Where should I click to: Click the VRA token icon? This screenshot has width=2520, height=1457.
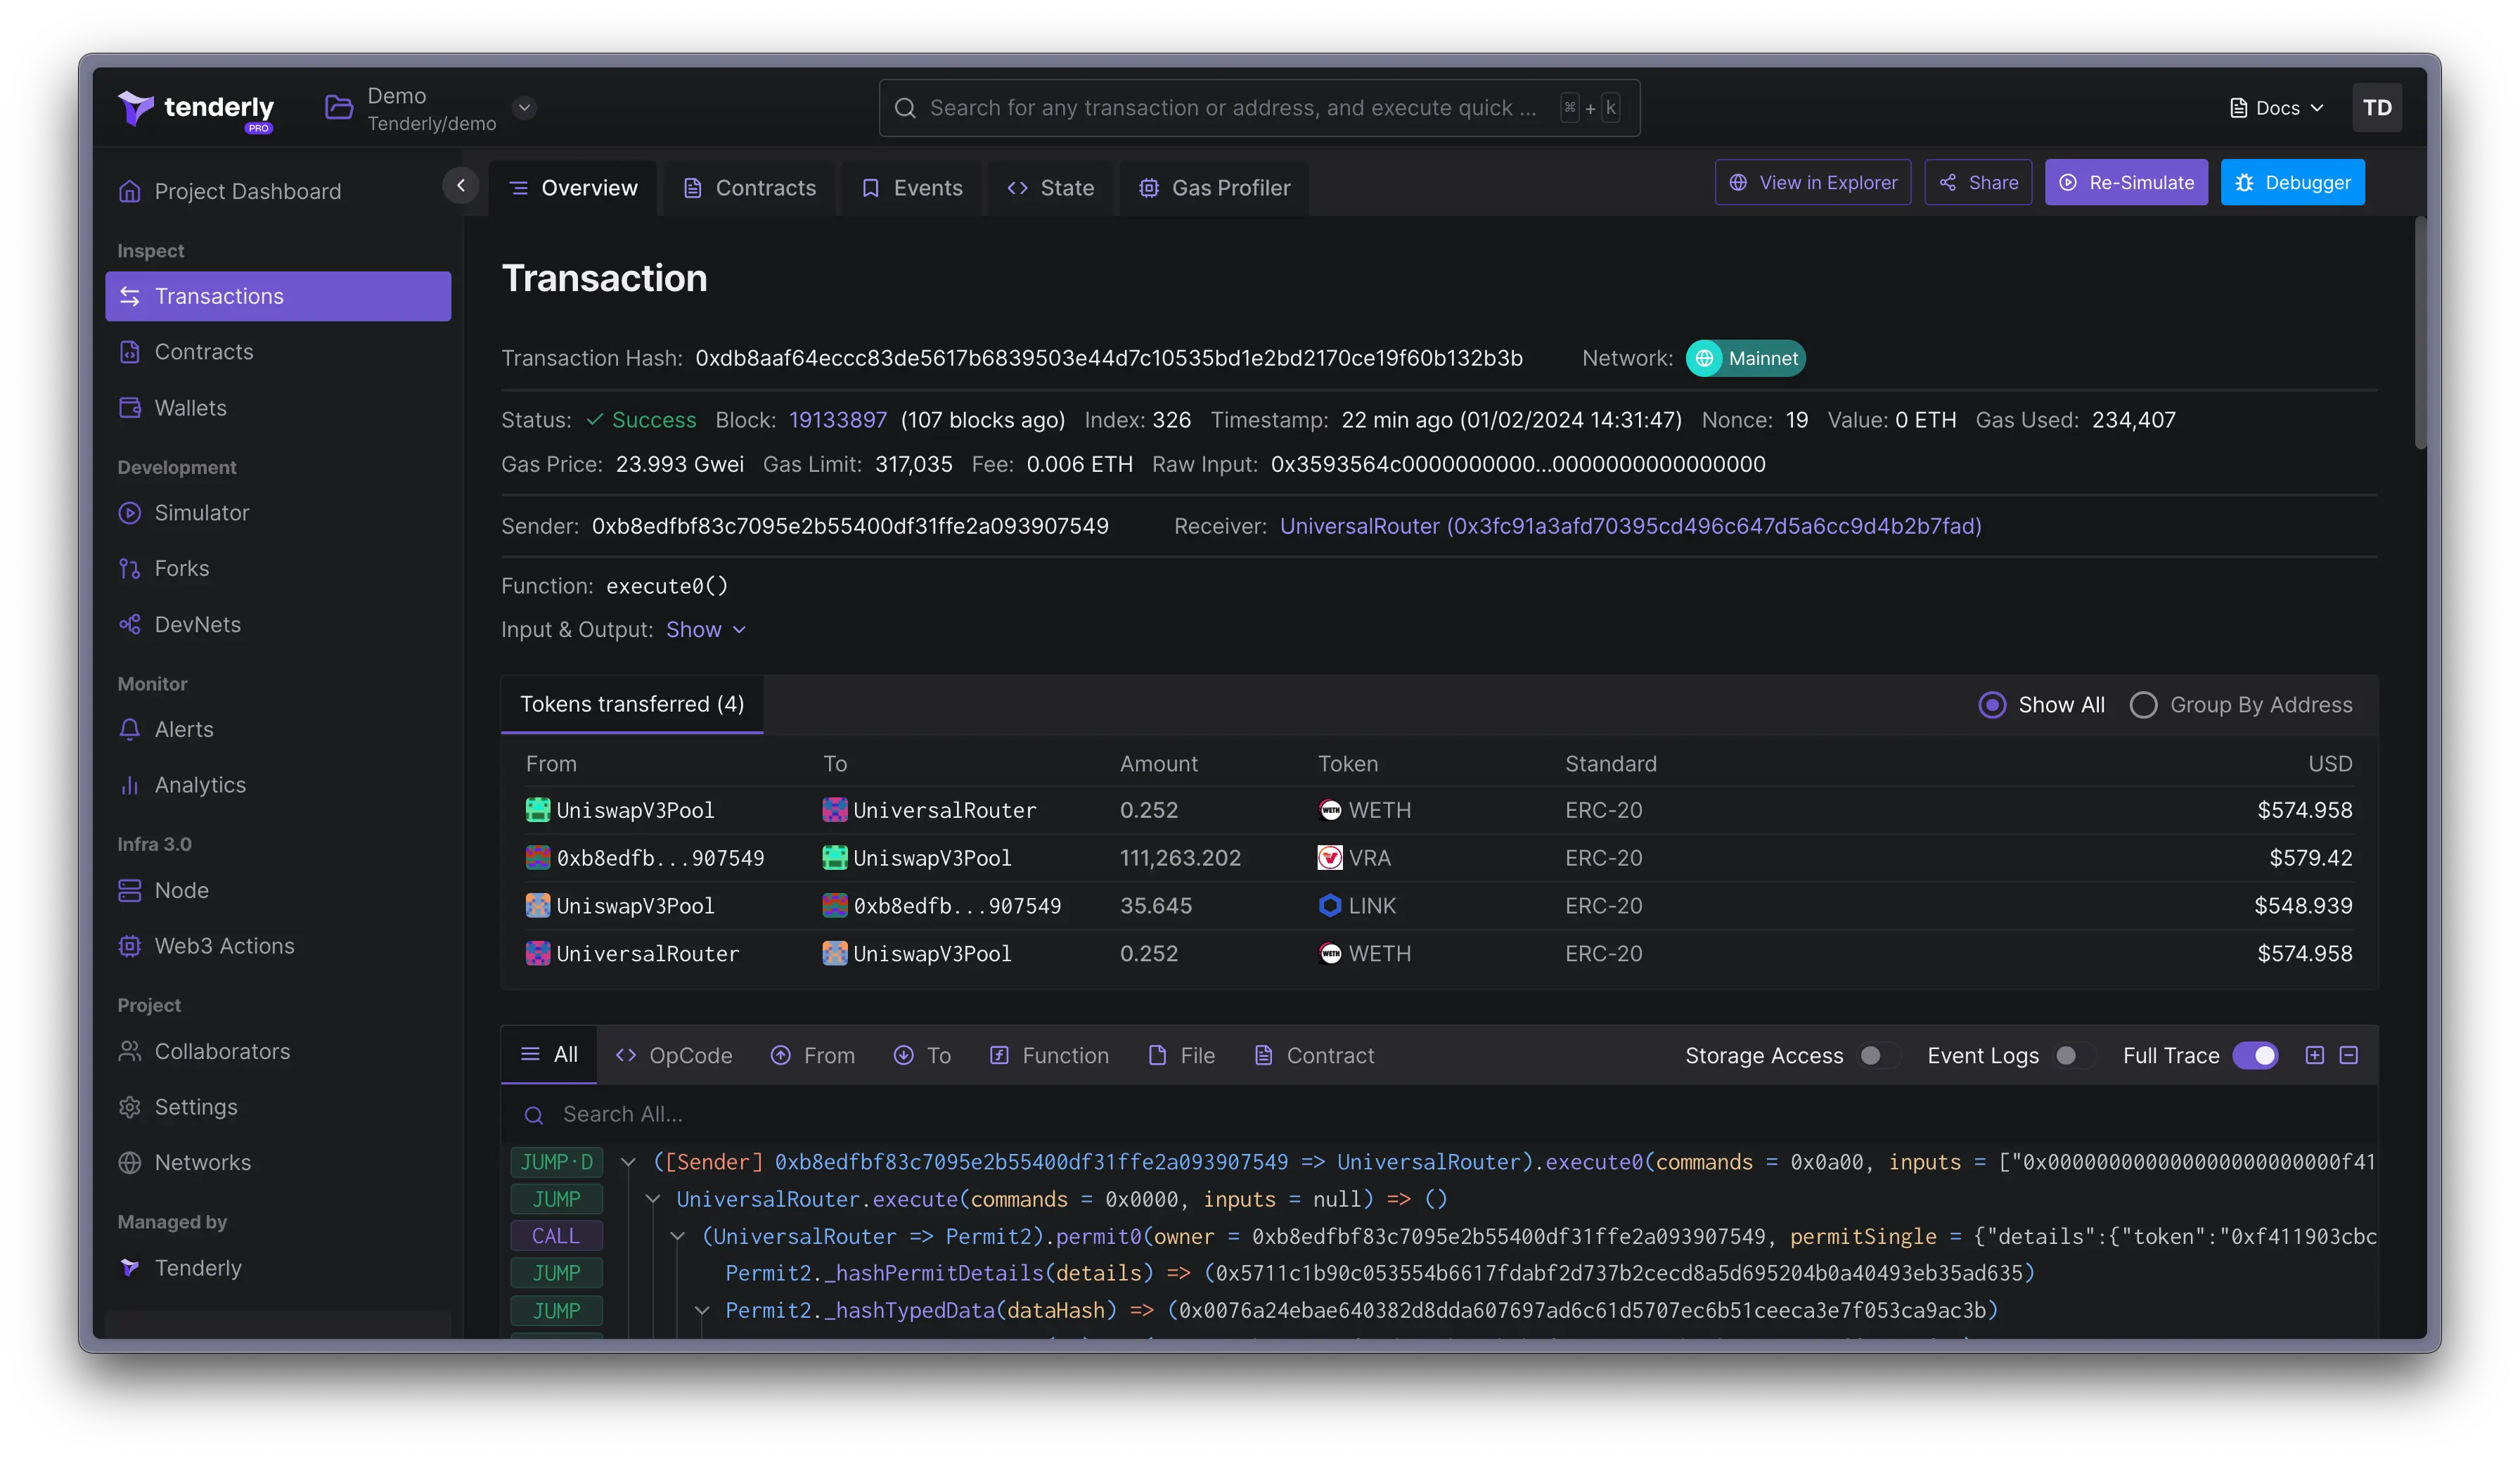(1330, 858)
